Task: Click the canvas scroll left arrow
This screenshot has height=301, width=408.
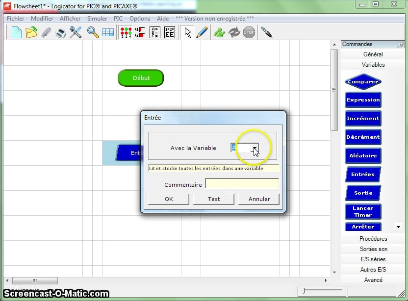Action: (7, 280)
